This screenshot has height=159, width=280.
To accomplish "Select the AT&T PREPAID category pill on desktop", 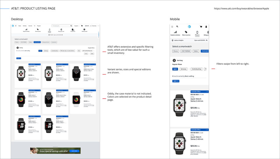I will [x=24, y=42].
